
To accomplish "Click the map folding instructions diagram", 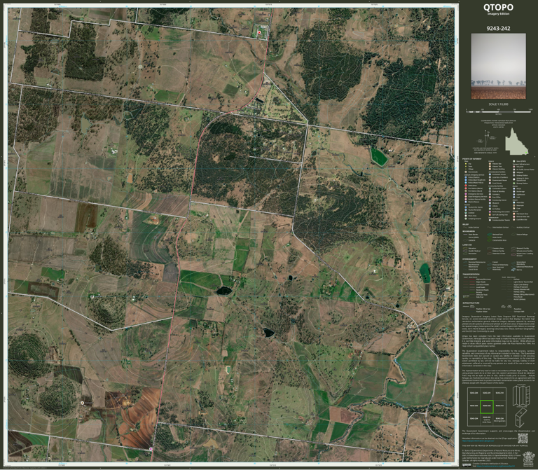I will (521, 406).
